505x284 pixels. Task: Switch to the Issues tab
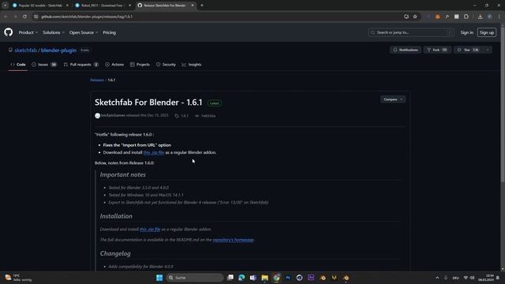[44, 65]
